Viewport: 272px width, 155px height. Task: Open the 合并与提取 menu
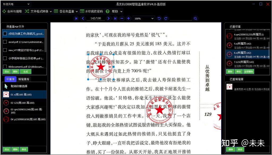[12, 11]
